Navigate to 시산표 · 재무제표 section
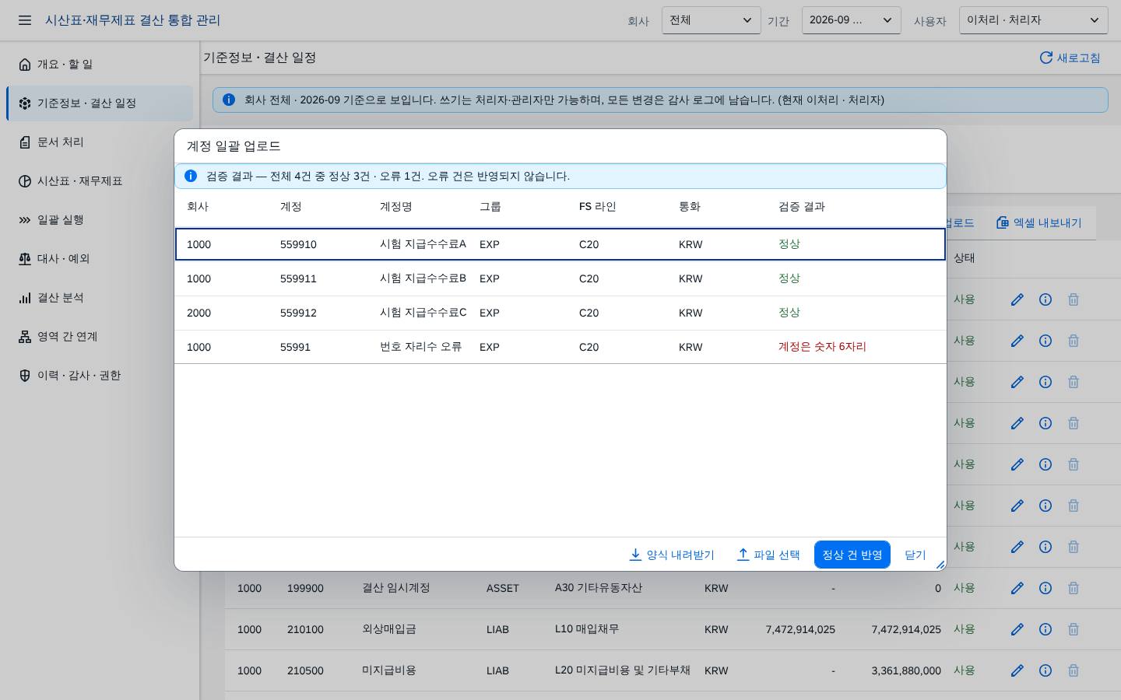1121x700 pixels. [x=100, y=180]
